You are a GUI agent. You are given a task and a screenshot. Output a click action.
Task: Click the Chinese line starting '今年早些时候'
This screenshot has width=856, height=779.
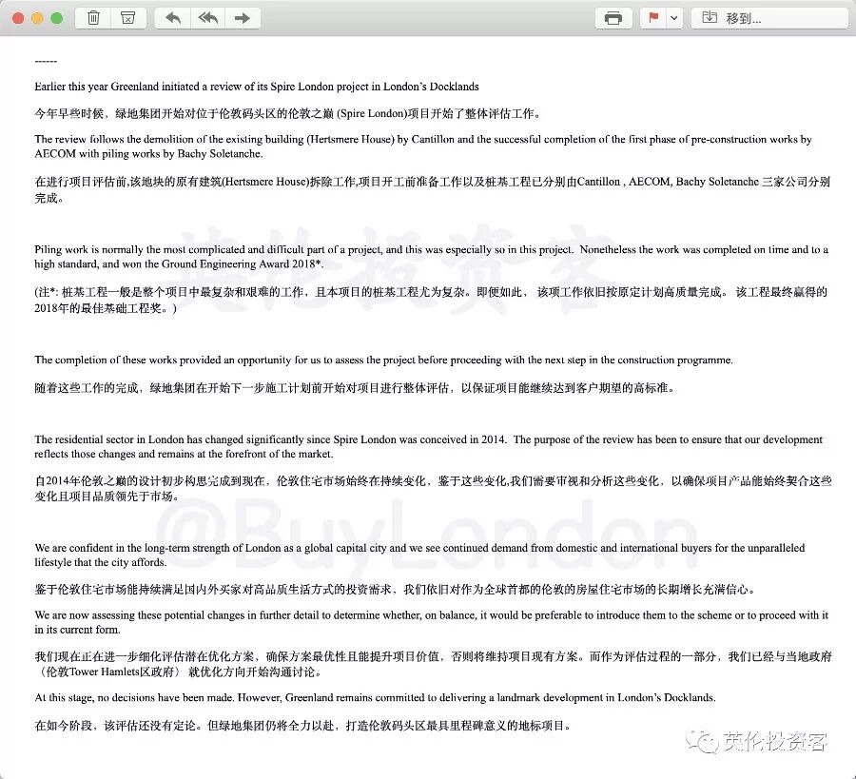click(288, 113)
